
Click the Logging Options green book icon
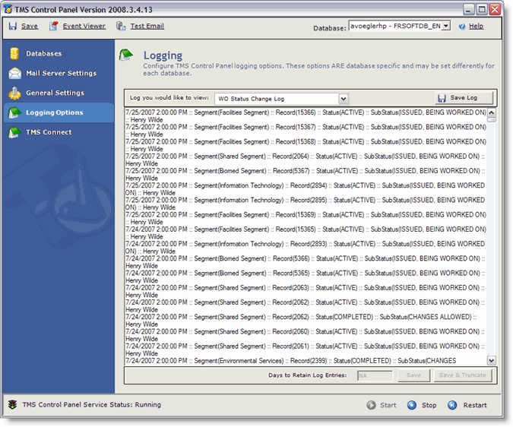click(14, 112)
